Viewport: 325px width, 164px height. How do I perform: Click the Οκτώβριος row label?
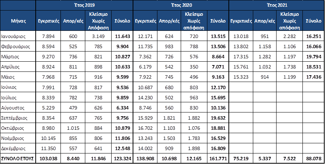click(x=18, y=128)
